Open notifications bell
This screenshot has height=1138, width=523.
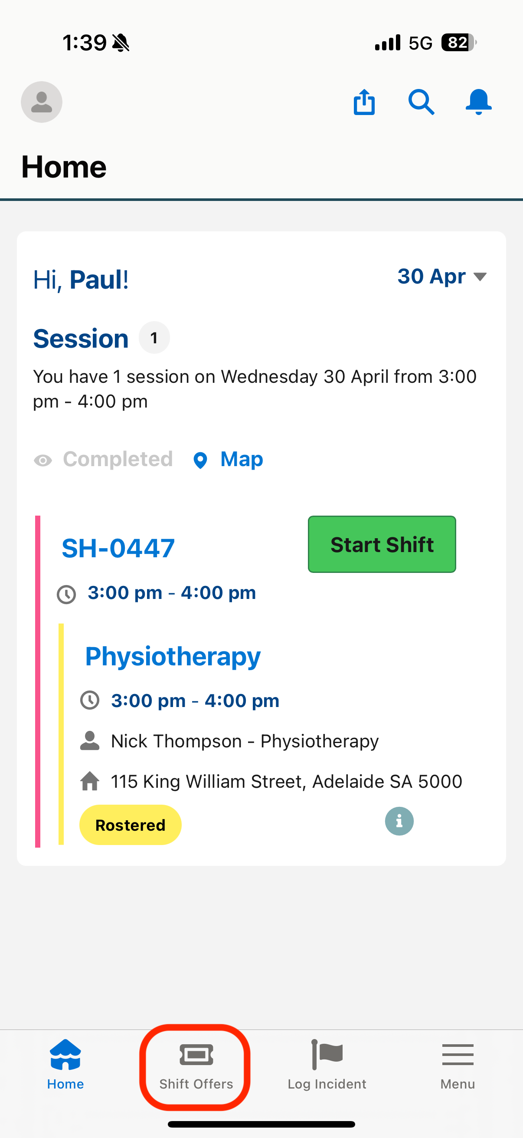coord(478,102)
